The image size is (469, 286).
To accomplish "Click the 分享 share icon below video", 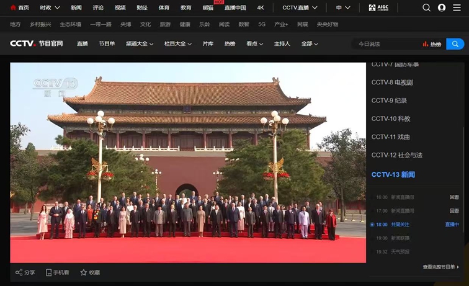I will pos(19,272).
